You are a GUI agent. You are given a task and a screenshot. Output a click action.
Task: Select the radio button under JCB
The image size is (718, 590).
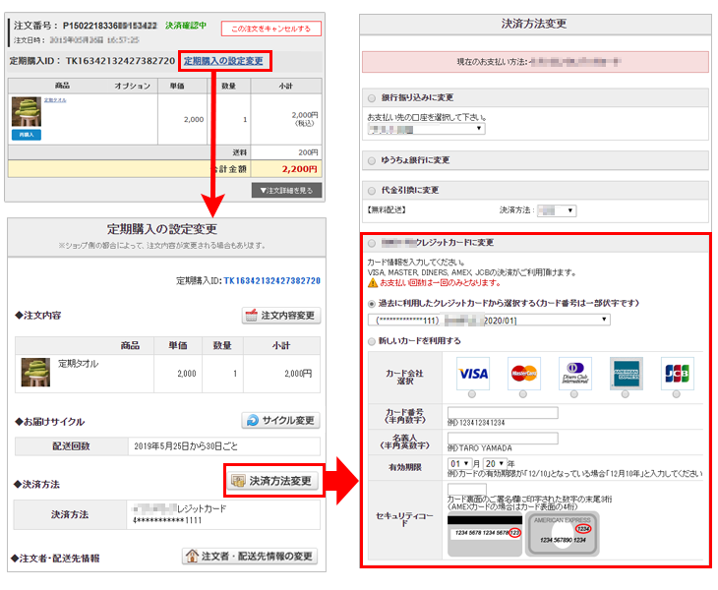(x=677, y=394)
